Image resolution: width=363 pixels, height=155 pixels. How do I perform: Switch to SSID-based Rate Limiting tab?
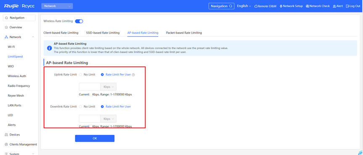point(103,33)
